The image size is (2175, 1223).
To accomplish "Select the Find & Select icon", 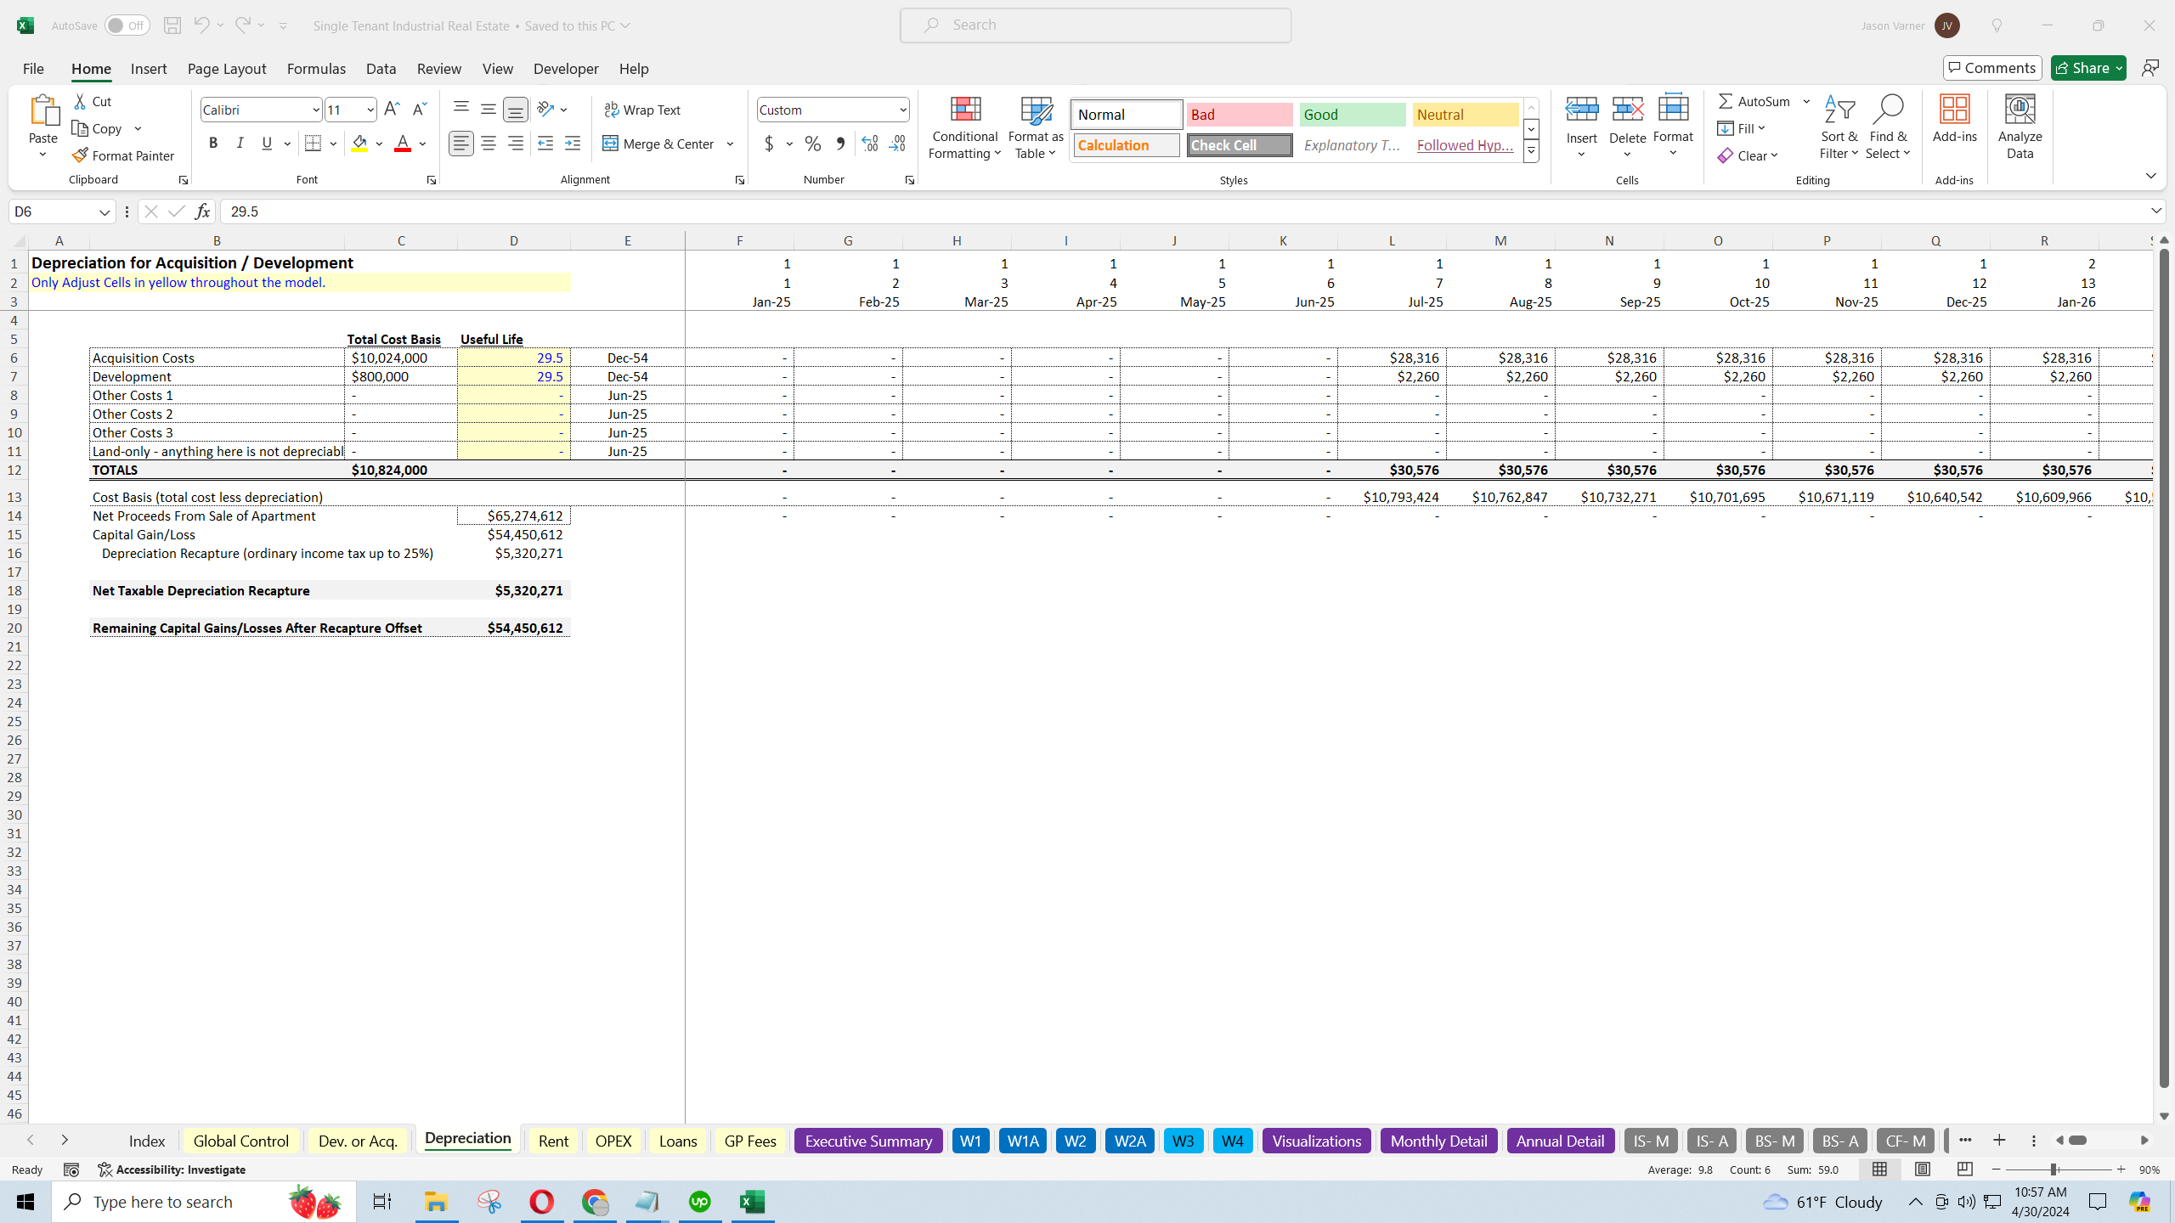I will point(1888,127).
